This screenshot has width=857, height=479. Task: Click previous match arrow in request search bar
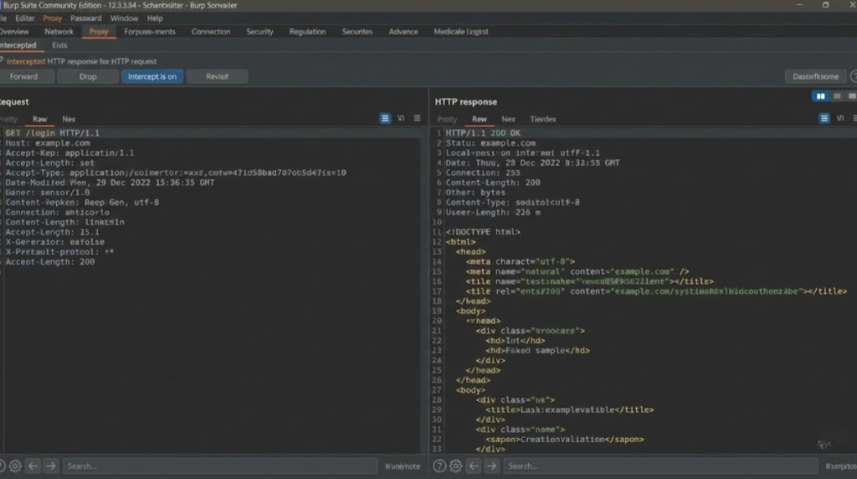[x=33, y=466]
